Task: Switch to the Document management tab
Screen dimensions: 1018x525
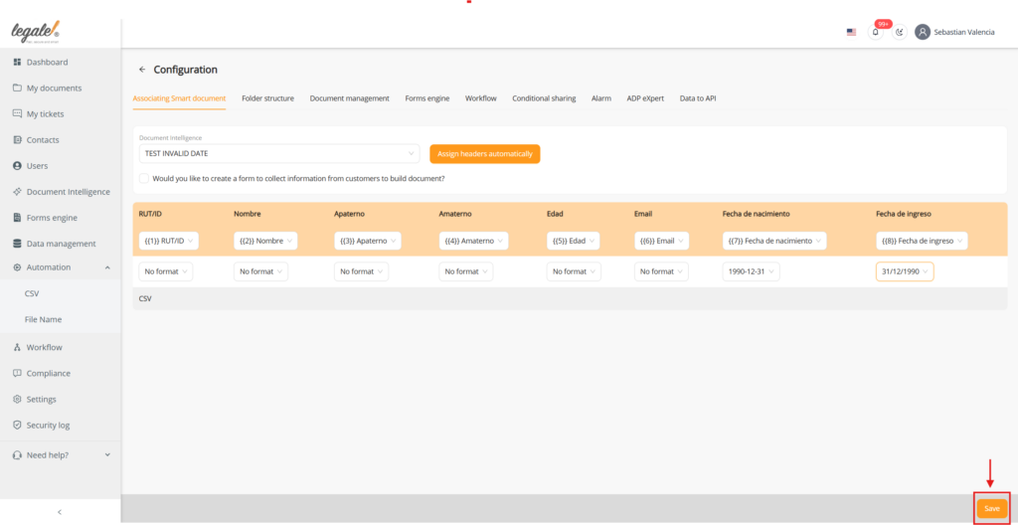Action: click(x=349, y=98)
